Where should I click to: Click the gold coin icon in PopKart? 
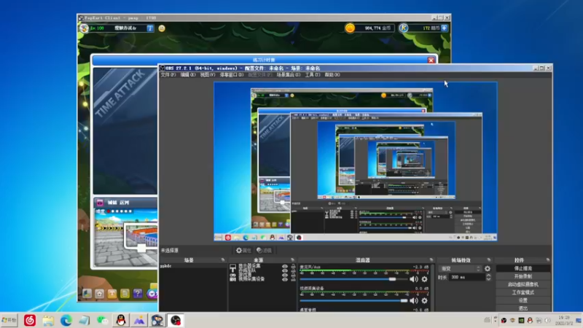coord(350,28)
